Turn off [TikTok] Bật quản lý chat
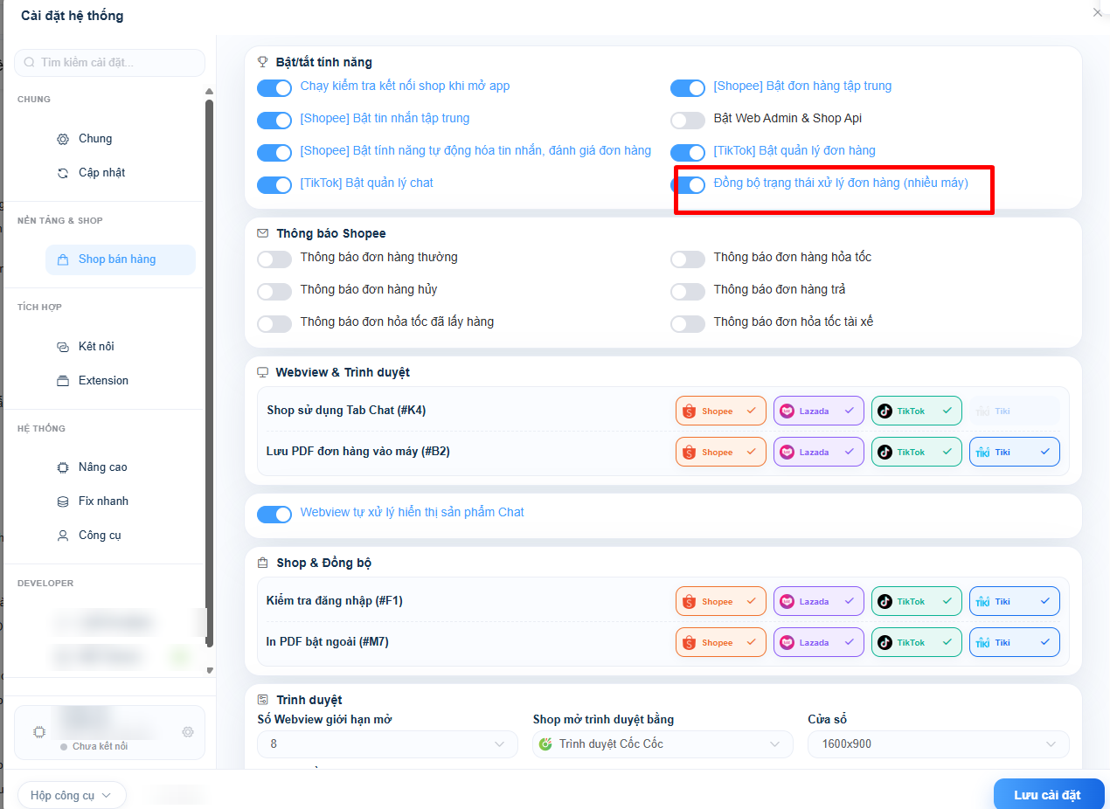Viewport: 1110px width, 809px height. 274,185
